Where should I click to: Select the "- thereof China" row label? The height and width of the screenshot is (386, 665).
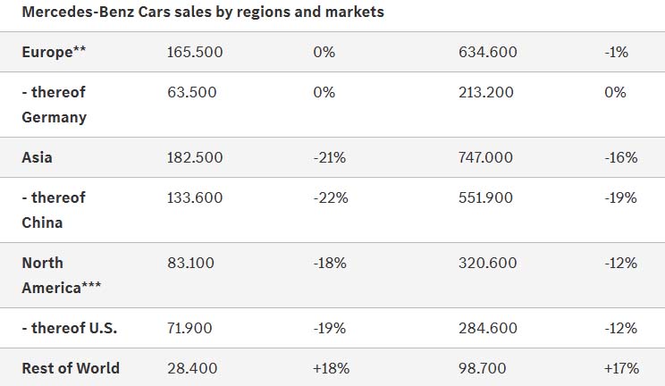click(x=55, y=209)
